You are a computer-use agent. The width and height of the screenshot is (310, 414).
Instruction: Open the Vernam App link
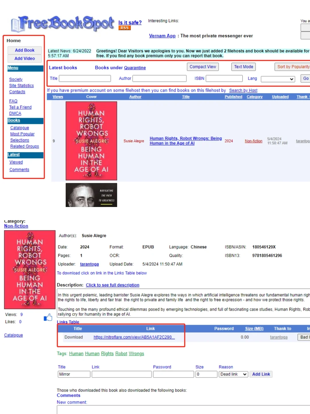162,36
